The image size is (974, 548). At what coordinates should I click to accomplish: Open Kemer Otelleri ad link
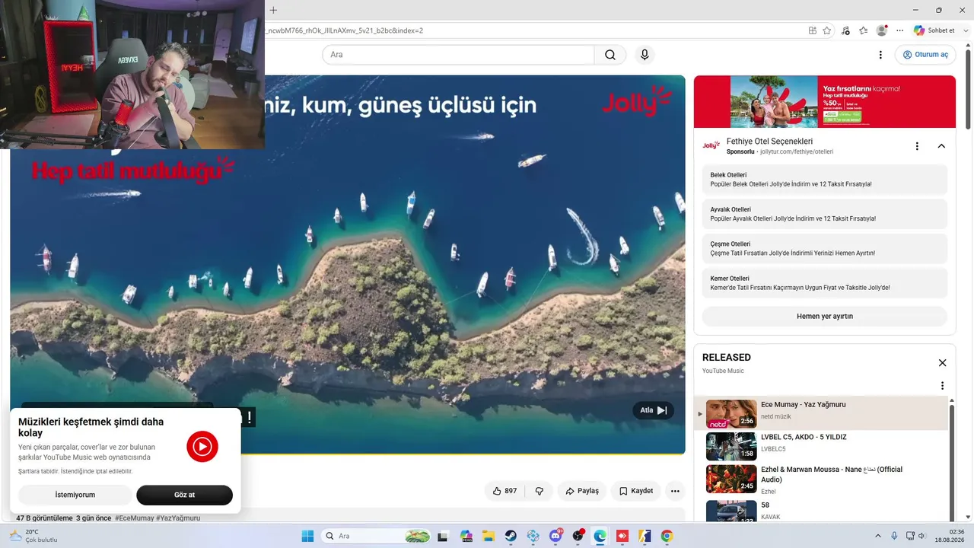825,283
